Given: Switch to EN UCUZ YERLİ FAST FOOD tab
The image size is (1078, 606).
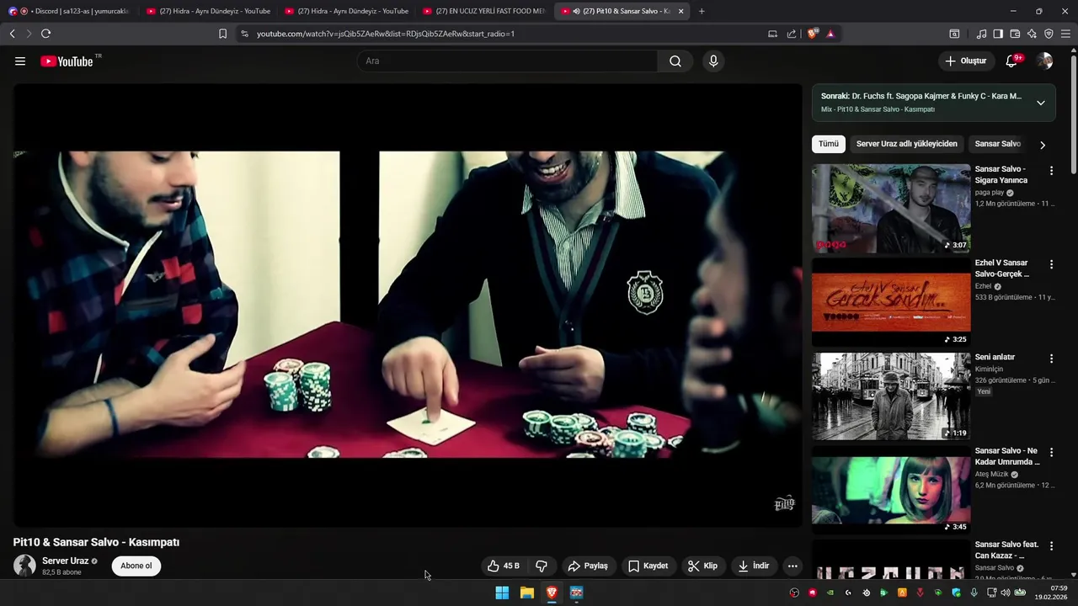Looking at the screenshot, I should tap(483, 11).
